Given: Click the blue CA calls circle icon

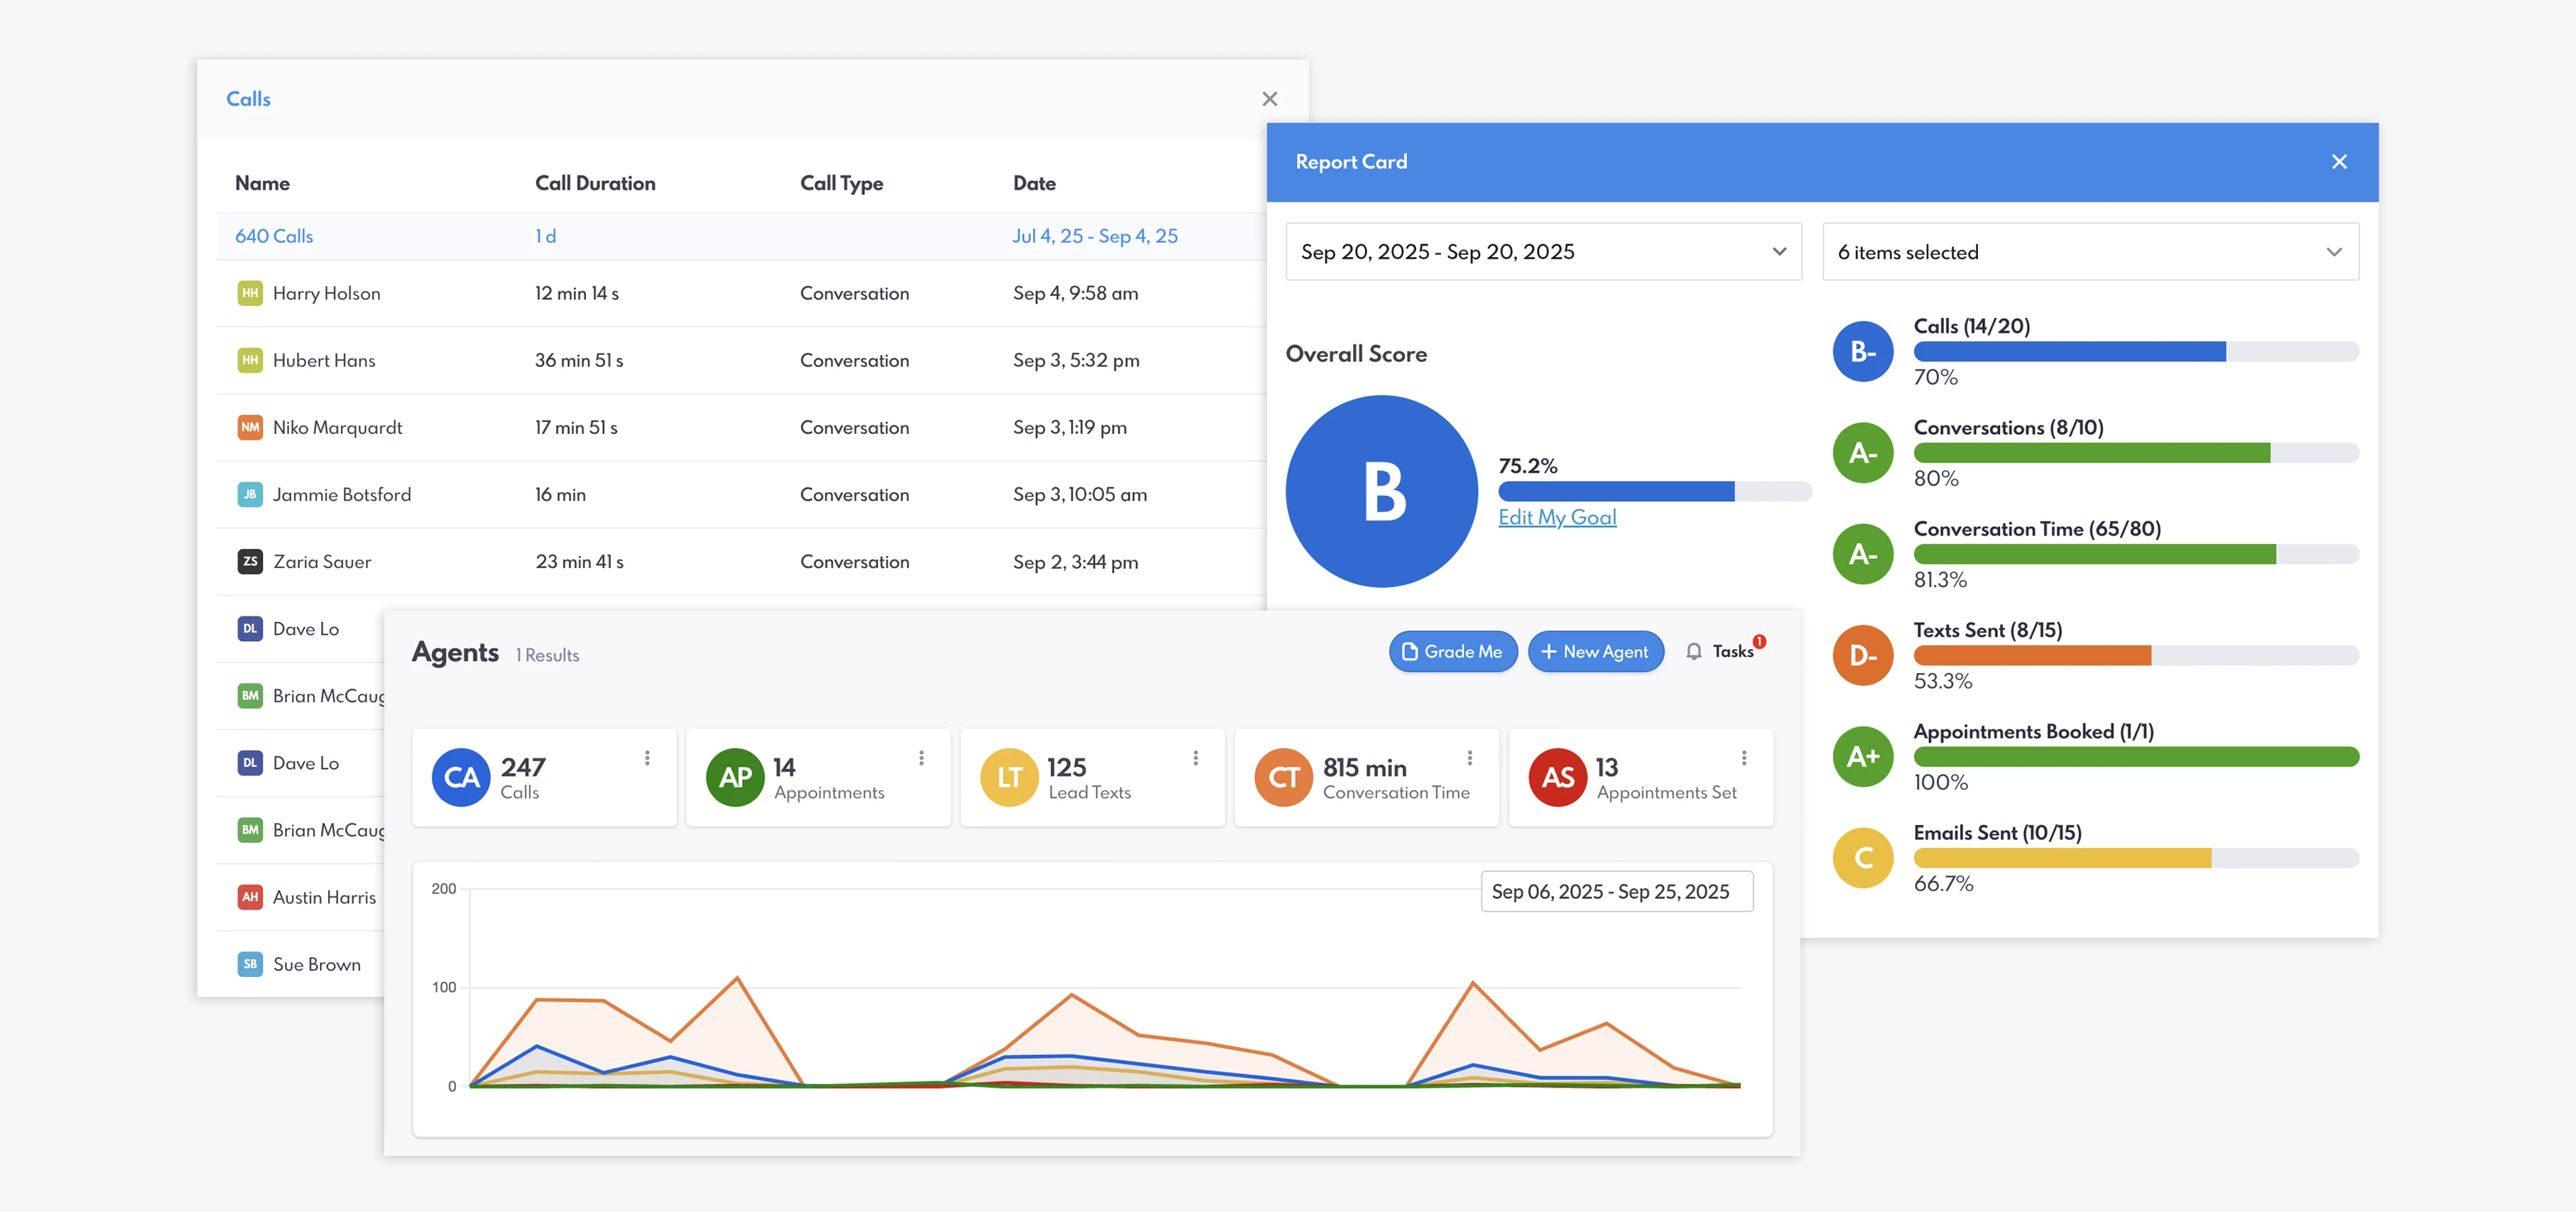Looking at the screenshot, I should coord(461,777).
